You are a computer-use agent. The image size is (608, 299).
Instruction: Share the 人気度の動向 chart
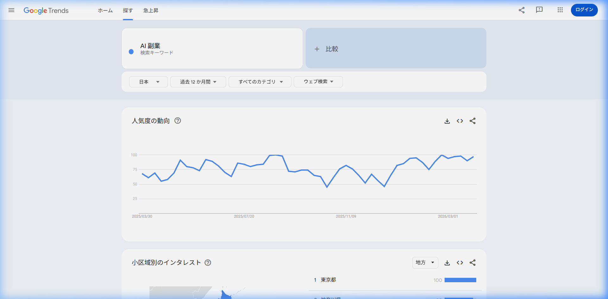coord(472,121)
